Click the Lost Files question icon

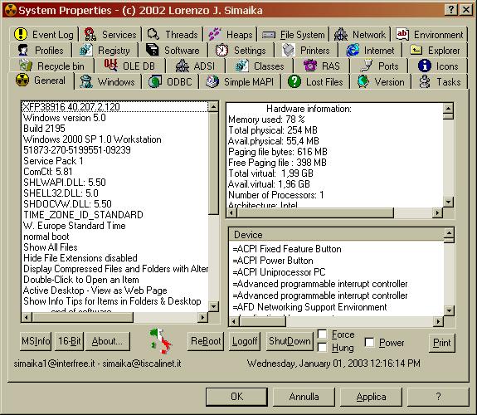(x=294, y=82)
